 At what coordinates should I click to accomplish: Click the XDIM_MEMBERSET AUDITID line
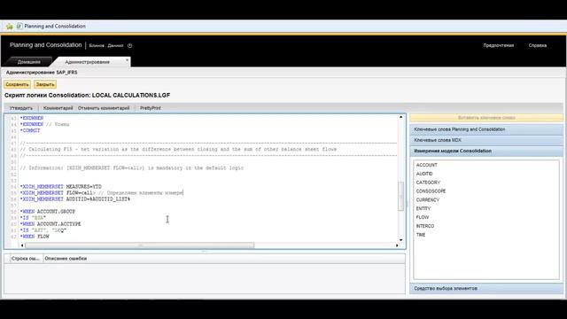click(x=74, y=198)
